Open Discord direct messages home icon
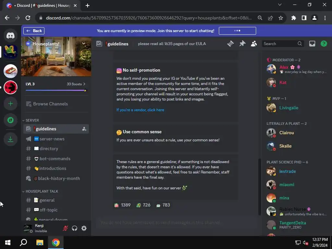Viewport: 332px width, 249px height. pos(10,35)
